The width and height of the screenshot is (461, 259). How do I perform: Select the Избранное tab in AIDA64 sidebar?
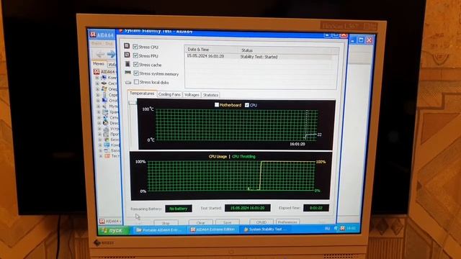(x=112, y=64)
